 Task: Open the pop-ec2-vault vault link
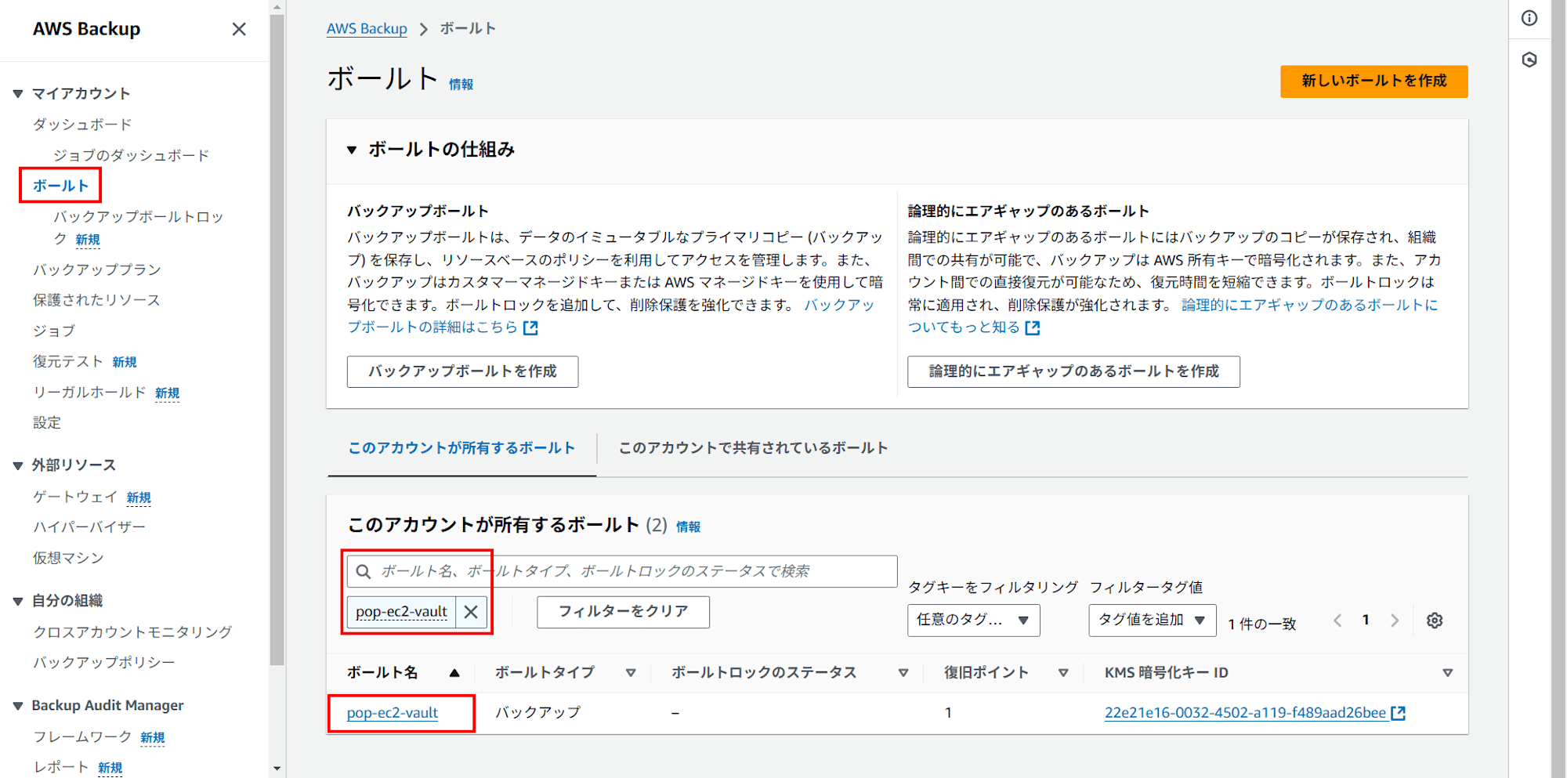click(393, 713)
